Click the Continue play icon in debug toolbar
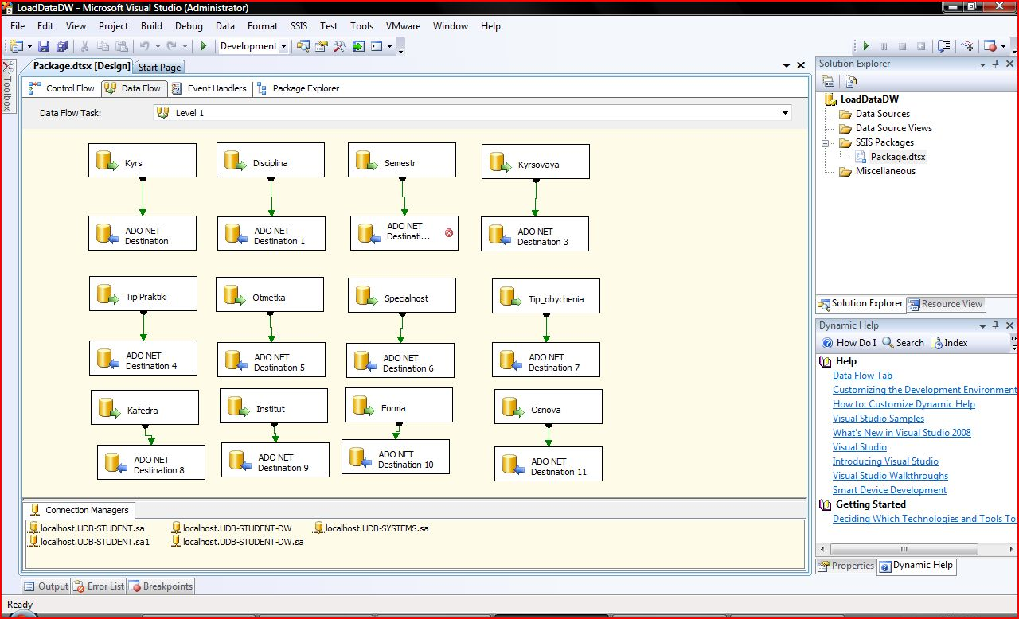 (866, 46)
